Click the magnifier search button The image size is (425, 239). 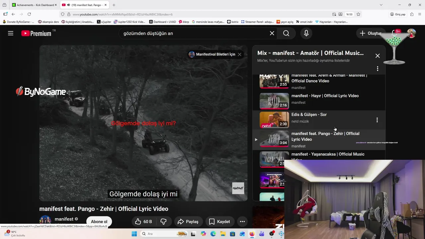pyautogui.click(x=286, y=33)
